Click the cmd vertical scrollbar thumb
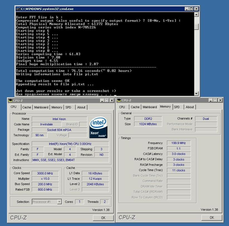 pyautogui.click(x=196, y=27)
